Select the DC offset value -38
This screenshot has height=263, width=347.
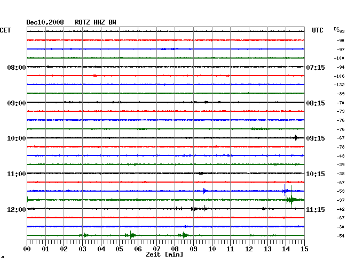point(341,174)
